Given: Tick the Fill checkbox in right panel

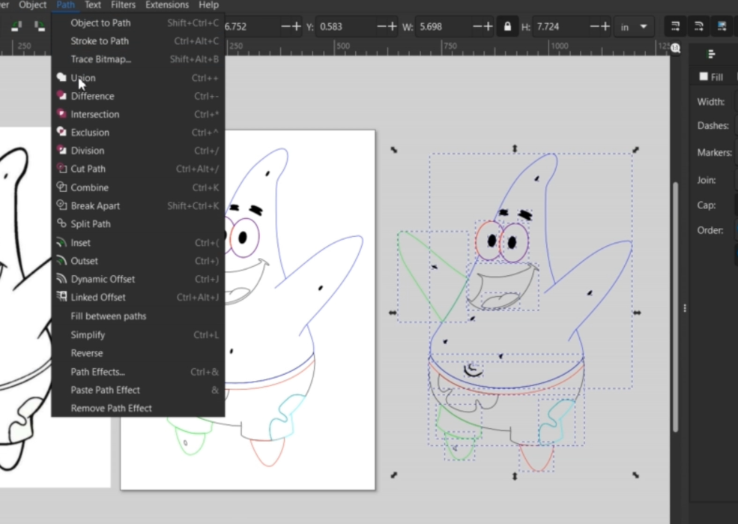Looking at the screenshot, I should click(x=704, y=76).
